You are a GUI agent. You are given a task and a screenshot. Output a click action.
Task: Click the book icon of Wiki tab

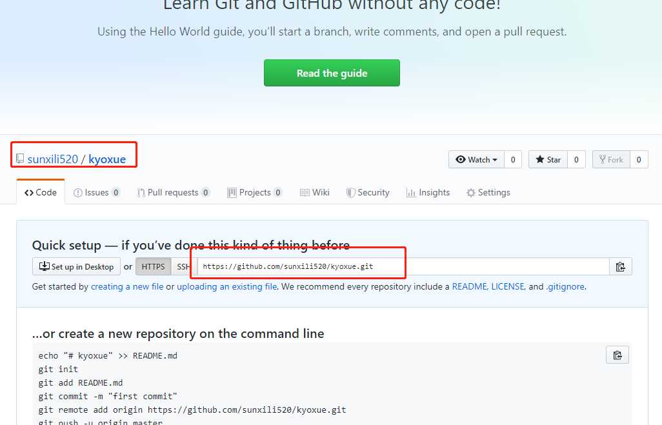pyautogui.click(x=305, y=193)
